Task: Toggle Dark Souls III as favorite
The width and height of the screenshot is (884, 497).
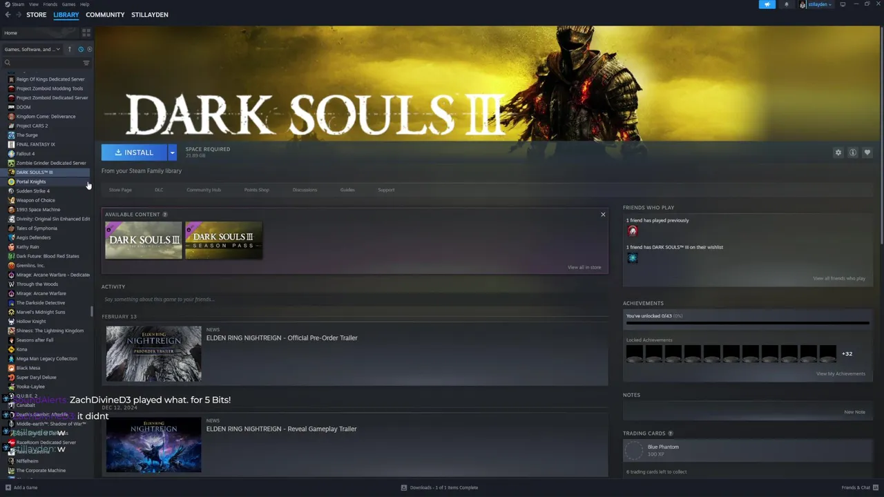Action: [867, 153]
